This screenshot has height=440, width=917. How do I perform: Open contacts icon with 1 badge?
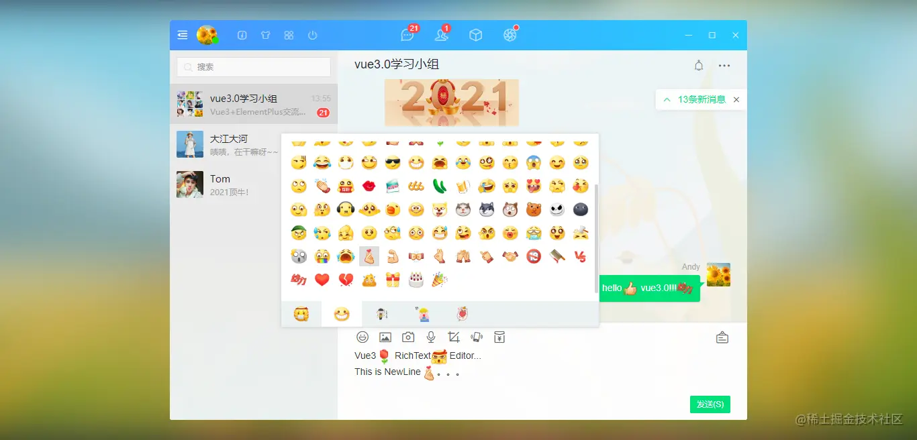tap(442, 34)
